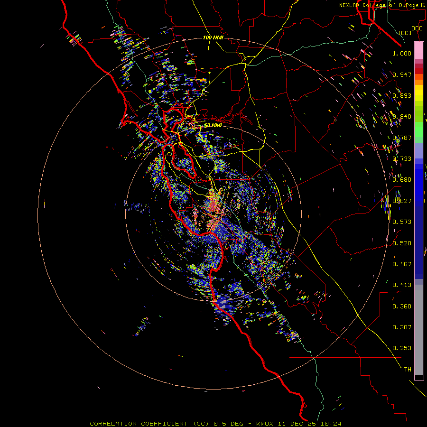The width and height of the screenshot is (427, 427).
Task: Select the 0.360 legend value
Action: 402,306
